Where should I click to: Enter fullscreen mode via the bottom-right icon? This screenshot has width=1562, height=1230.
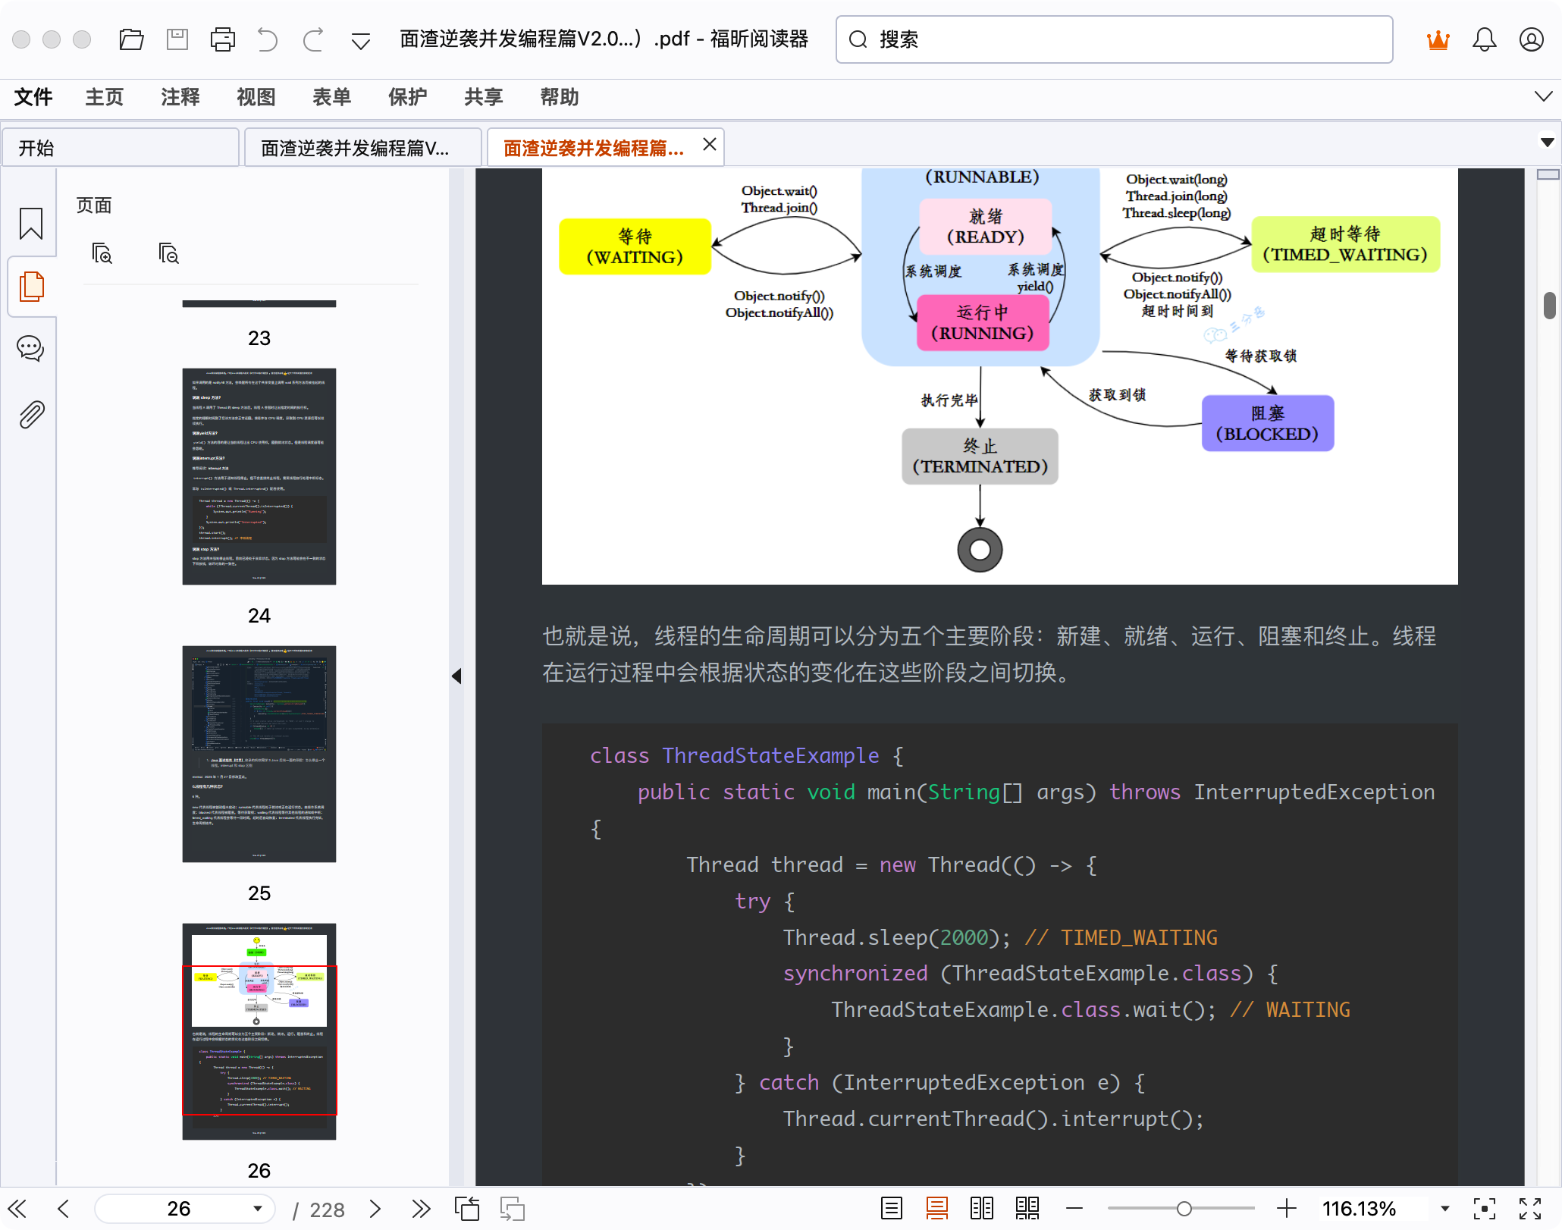[x=1529, y=1209]
